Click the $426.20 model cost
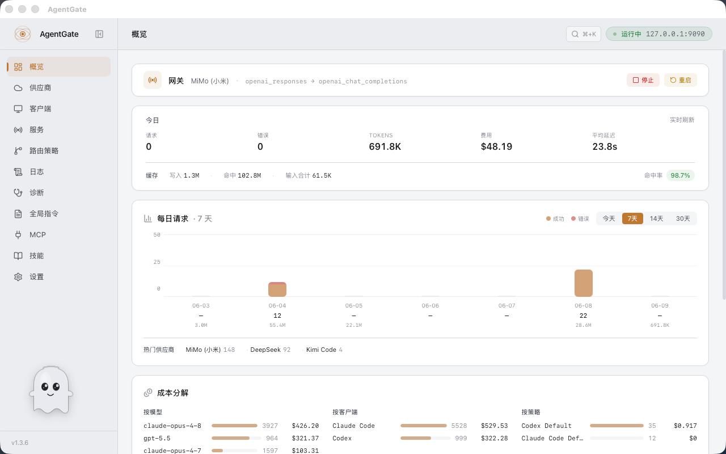726x454 pixels. point(305,426)
